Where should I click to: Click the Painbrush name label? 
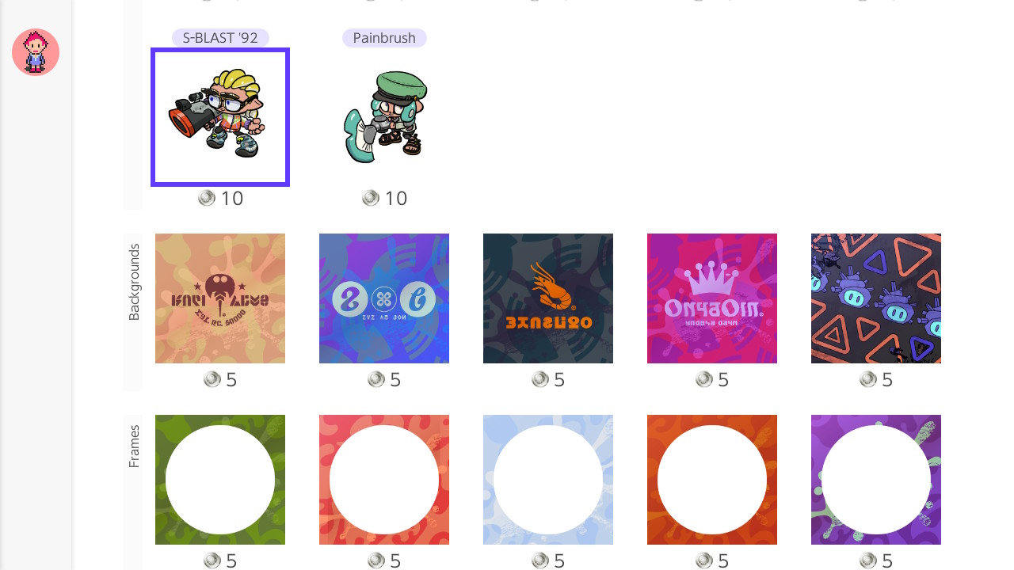click(384, 38)
